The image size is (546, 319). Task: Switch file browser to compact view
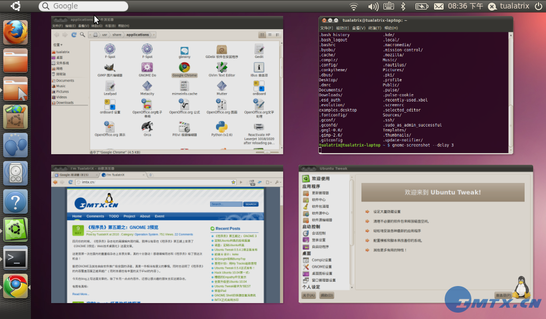point(277,35)
